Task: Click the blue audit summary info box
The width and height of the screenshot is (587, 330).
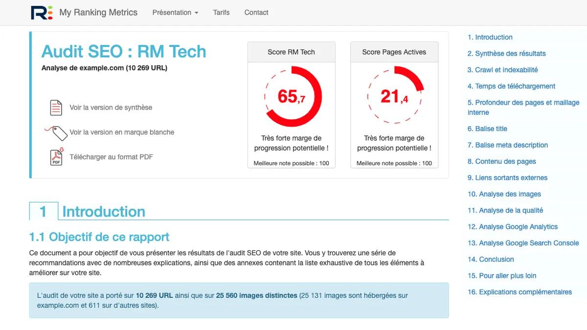Action: point(239,300)
